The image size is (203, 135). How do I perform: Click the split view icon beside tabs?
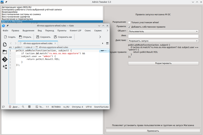[107, 43]
